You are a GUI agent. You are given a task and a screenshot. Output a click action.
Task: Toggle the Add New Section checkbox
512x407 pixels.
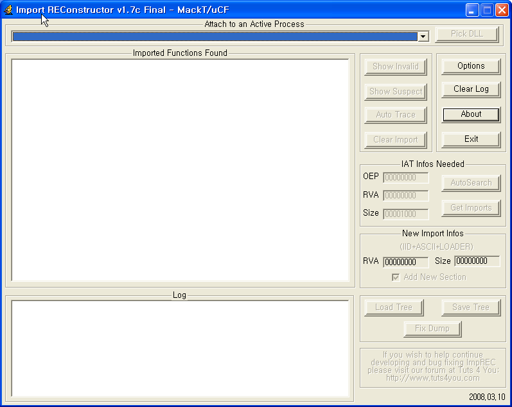[x=396, y=277]
